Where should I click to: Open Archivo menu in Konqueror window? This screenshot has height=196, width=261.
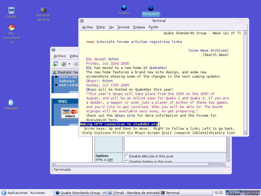pos(60,56)
